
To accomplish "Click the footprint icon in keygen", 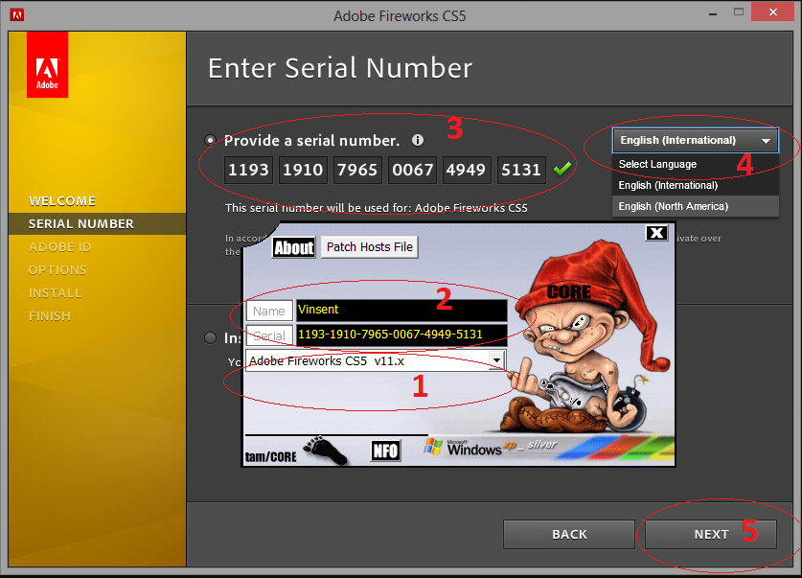I will (x=325, y=451).
